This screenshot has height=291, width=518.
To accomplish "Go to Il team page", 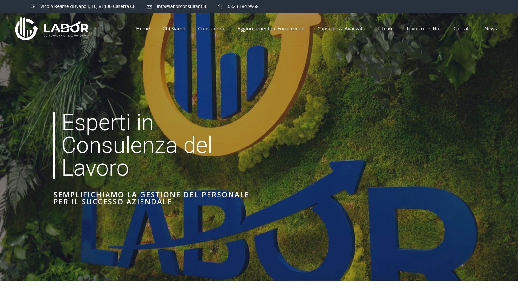I will pos(386,29).
